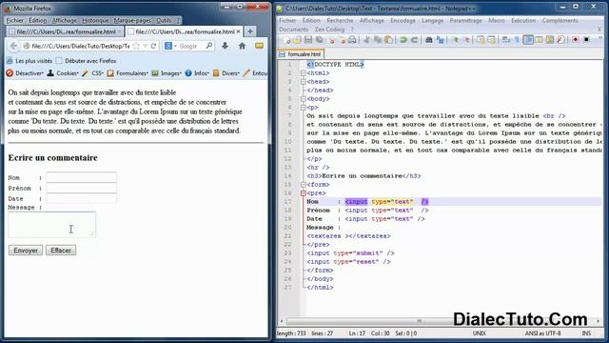Open Cookies dropdown in web developer toolbar
Image resolution: width=609 pixels, height=343 pixels.
tap(63, 73)
